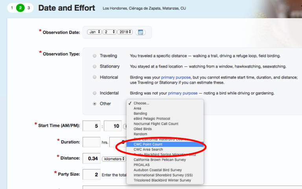Click the green step 2 indicator
The image size is (302, 189).
[20, 8]
